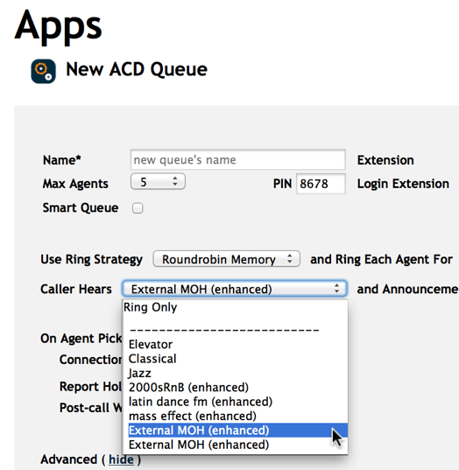
Task: Click the Caller Hears dropdown box
Action: point(235,289)
